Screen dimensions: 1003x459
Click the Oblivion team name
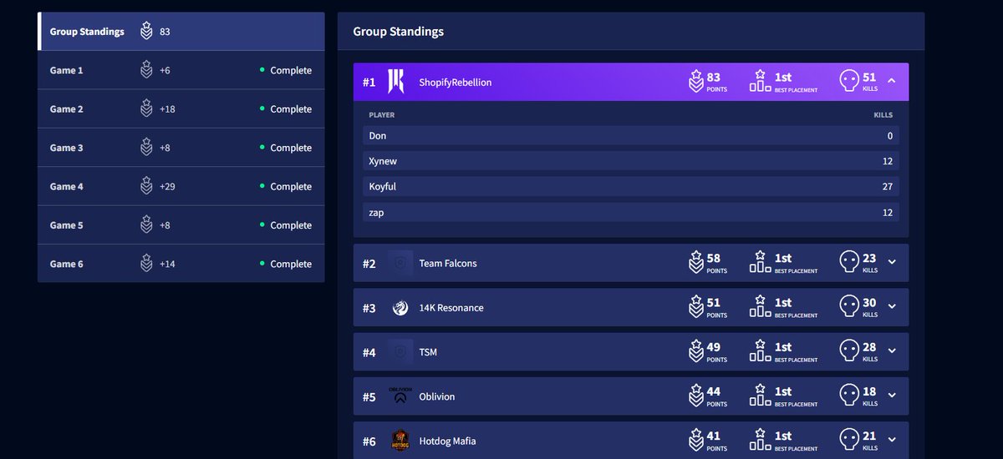[x=437, y=396]
